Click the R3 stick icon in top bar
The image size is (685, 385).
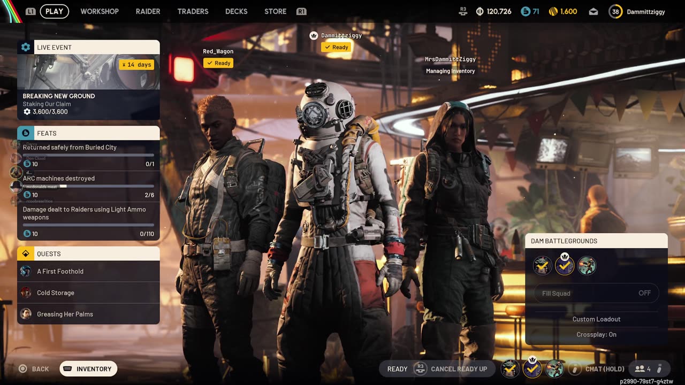point(463,11)
